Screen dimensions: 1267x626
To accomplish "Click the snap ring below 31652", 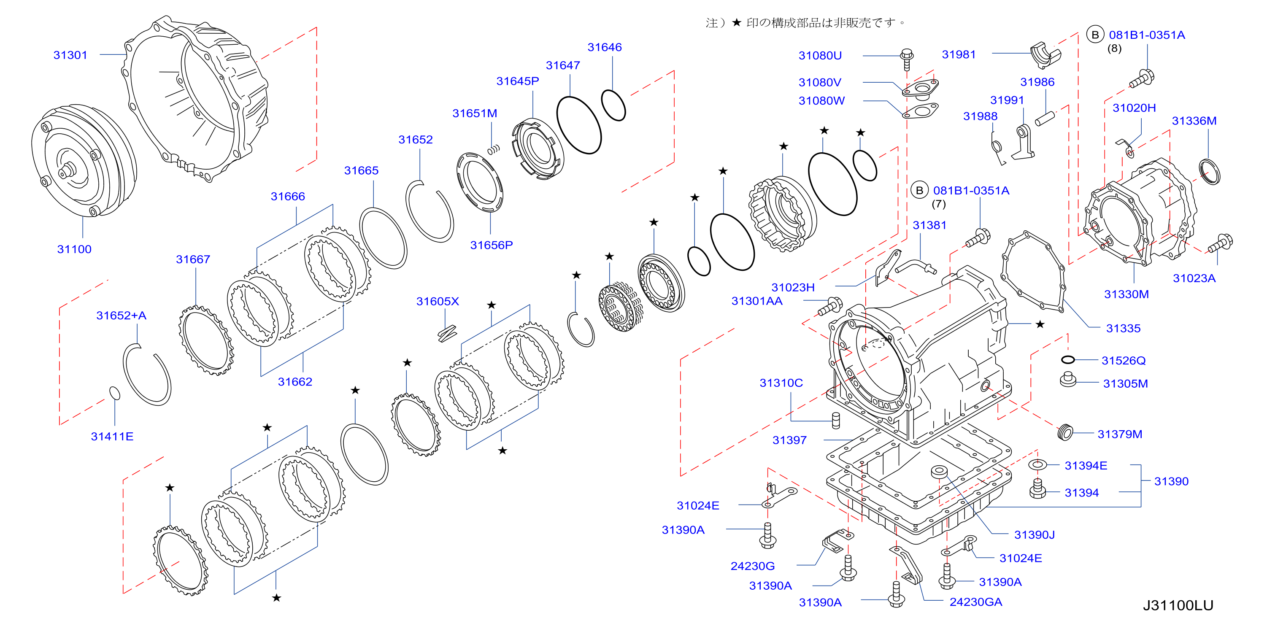I will tap(430, 211).
